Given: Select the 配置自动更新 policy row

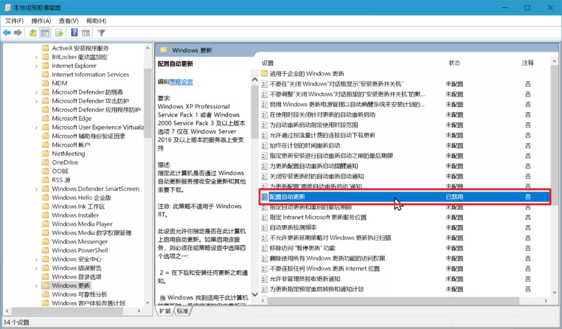Looking at the screenshot, I should point(405,197).
